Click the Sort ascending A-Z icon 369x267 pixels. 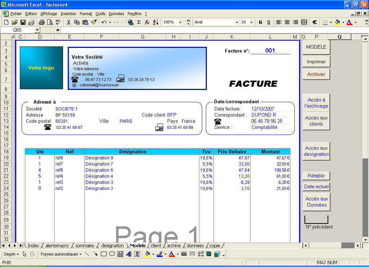tap(155, 22)
